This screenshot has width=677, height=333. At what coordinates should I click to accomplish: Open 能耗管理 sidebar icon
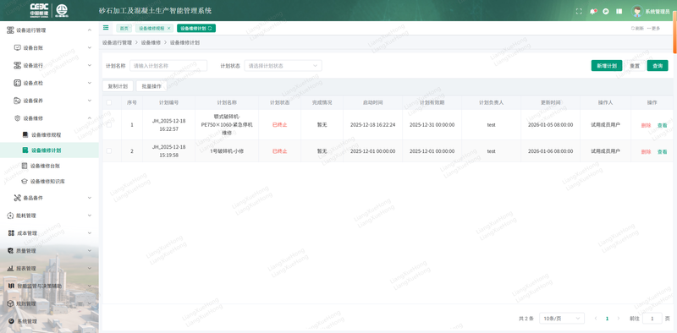tap(11, 216)
